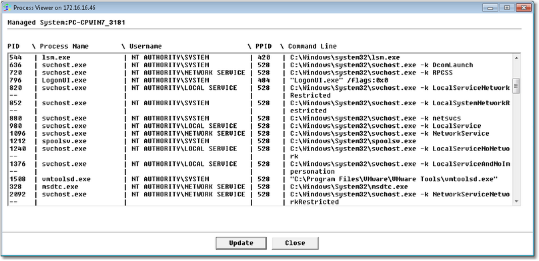
Task: Select the lsm.exe process row
Action: point(260,57)
